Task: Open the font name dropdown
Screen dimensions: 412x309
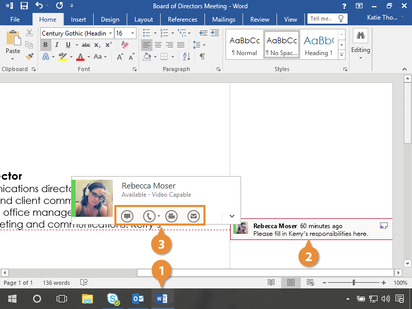Action: click(x=110, y=33)
